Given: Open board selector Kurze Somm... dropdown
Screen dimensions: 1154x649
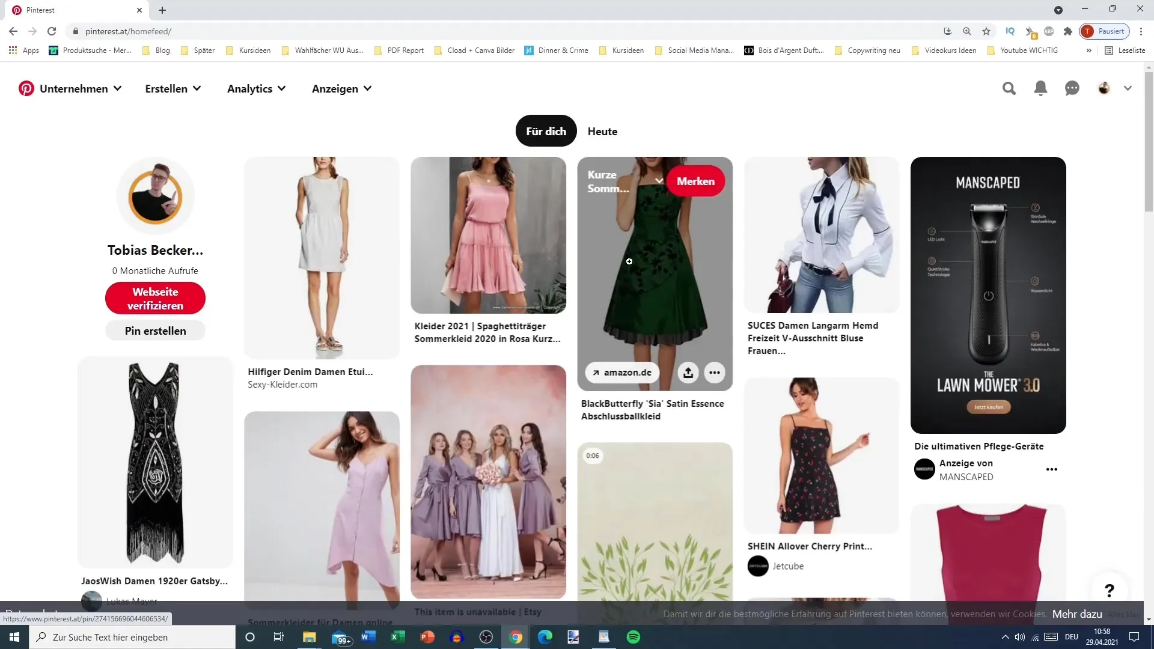Looking at the screenshot, I should click(624, 181).
